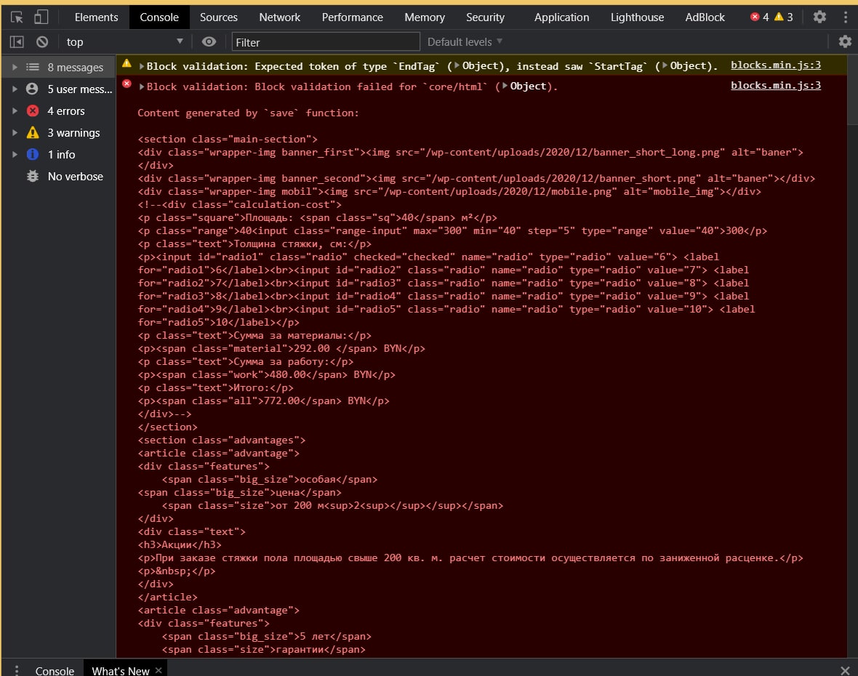Toggle live expression eye icon
Screen dimensions: 858x676
(209, 42)
